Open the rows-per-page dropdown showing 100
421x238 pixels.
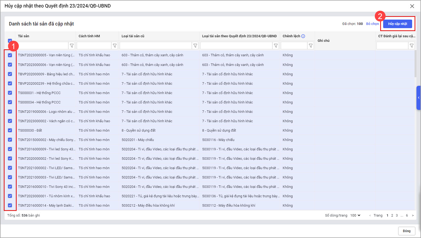355,215
